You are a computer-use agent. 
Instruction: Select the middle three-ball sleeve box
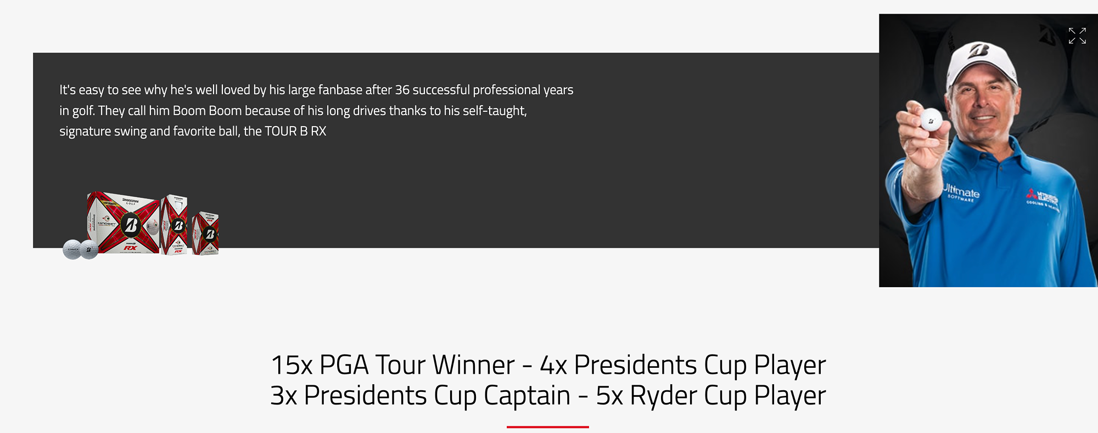pos(175,225)
